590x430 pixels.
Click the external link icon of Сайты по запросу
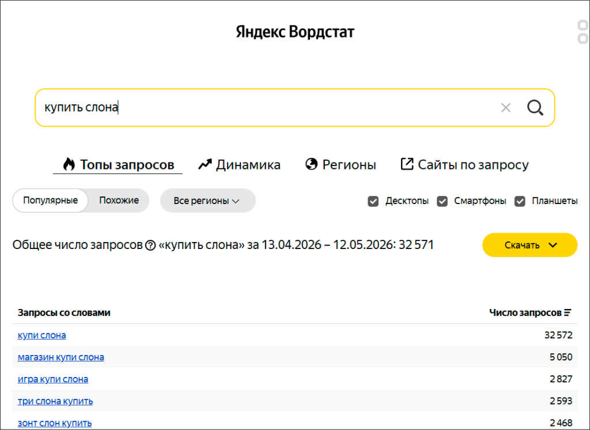[x=407, y=164]
